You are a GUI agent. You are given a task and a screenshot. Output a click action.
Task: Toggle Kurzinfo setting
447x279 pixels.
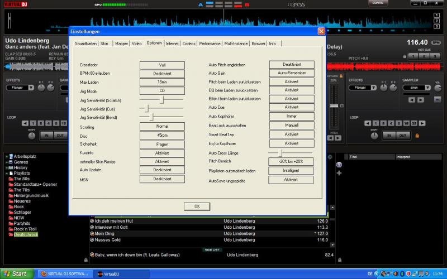[x=162, y=153]
